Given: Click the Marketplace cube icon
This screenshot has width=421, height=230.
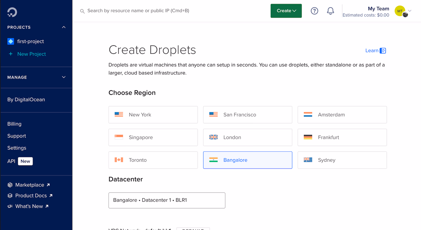Looking at the screenshot, I should click(10, 185).
